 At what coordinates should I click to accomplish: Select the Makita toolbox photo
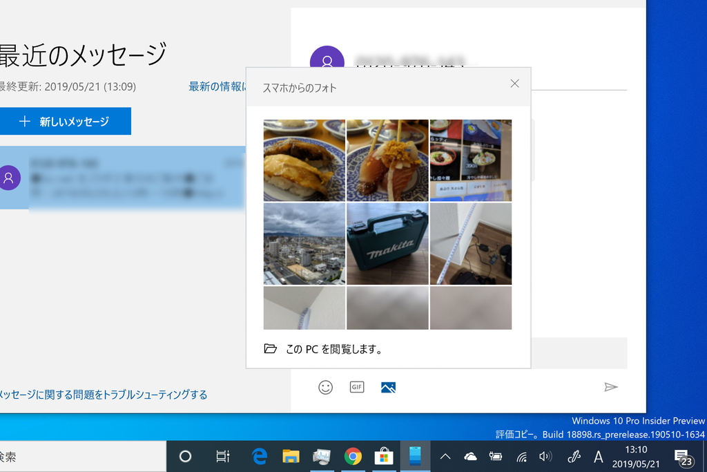point(387,243)
